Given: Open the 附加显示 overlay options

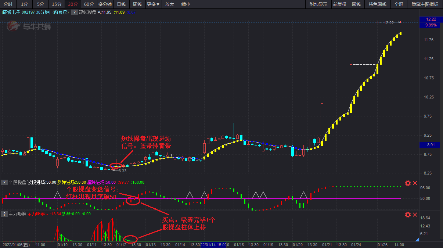Looking at the screenshot, I should [x=318, y=4].
